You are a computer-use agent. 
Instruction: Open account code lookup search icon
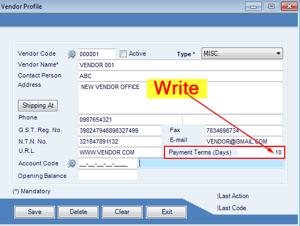tap(72, 163)
